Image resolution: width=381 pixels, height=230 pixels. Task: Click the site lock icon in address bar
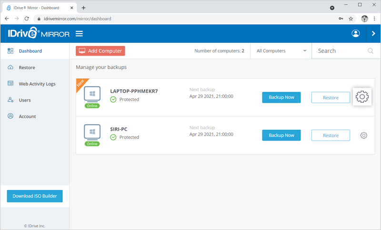39,19
